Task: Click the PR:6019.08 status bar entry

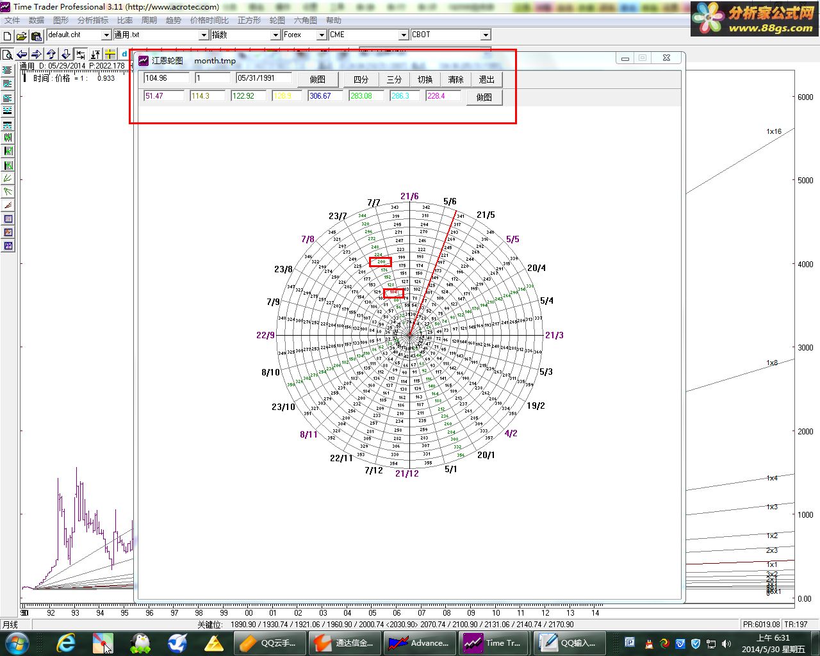Action: click(762, 624)
